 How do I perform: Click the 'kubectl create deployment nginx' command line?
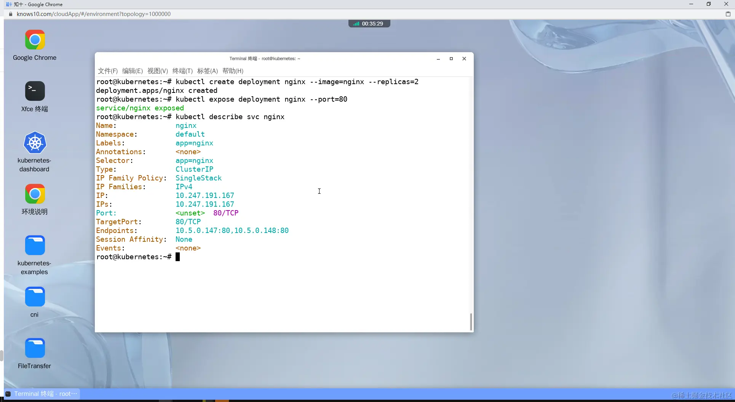pos(297,82)
